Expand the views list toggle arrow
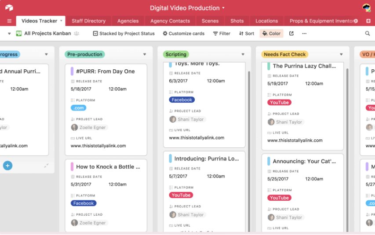 9,34
